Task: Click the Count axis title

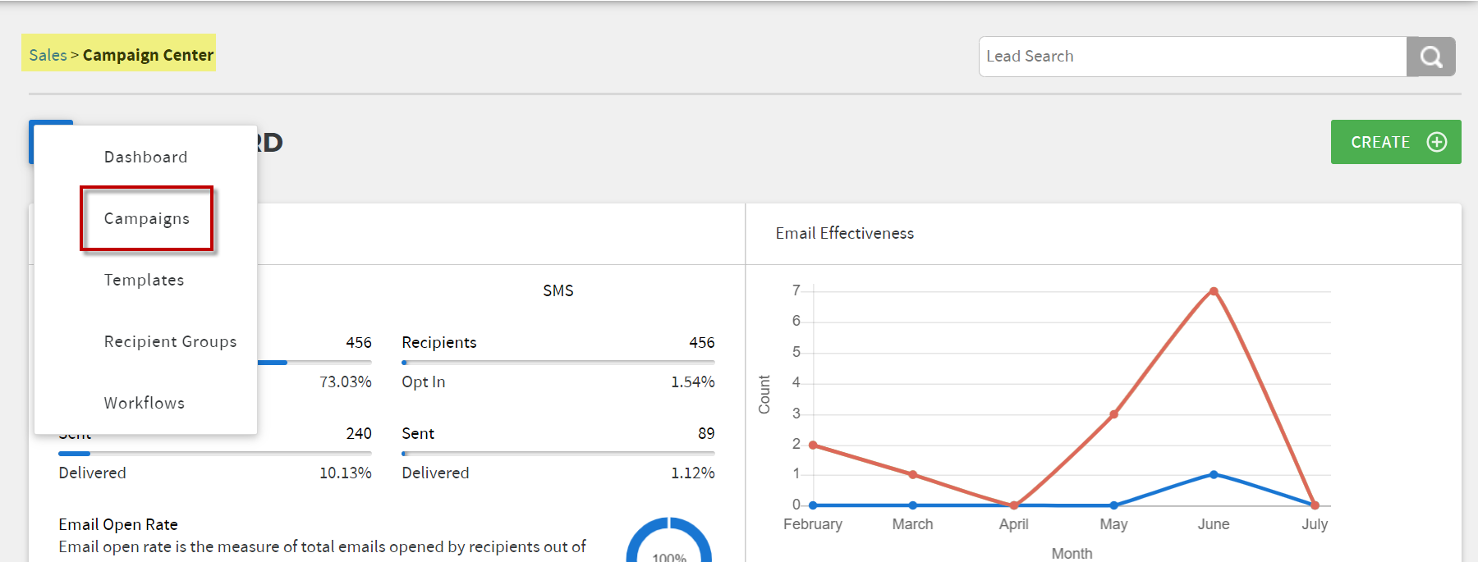Action: point(764,395)
